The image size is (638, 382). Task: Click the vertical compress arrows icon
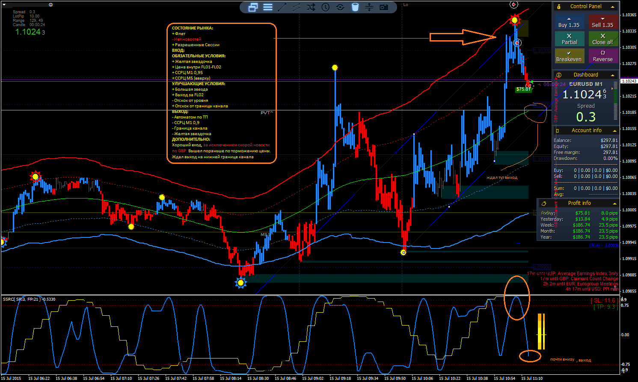[x=369, y=7]
